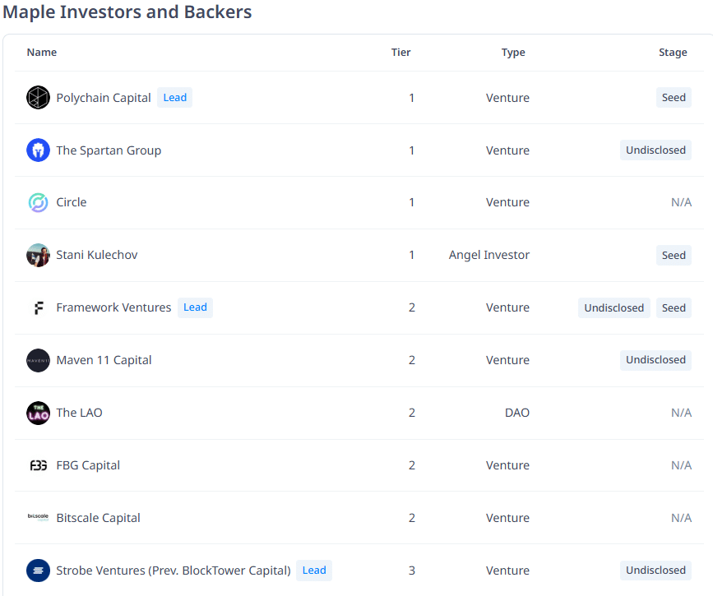Click the Lead tag beside Strobe Ventures
713x596 pixels.
click(x=314, y=571)
